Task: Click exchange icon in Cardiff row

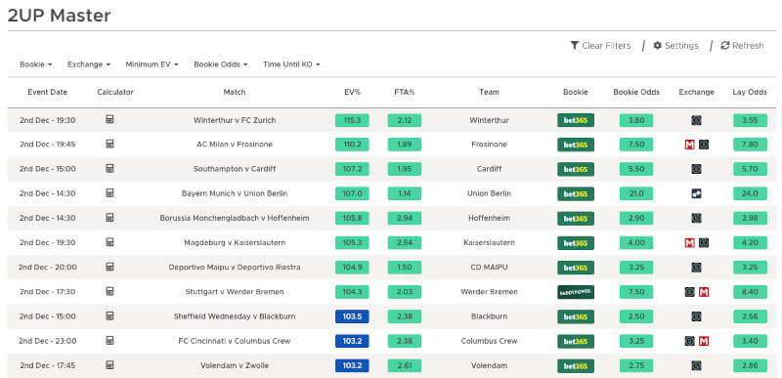Action: coord(697,169)
